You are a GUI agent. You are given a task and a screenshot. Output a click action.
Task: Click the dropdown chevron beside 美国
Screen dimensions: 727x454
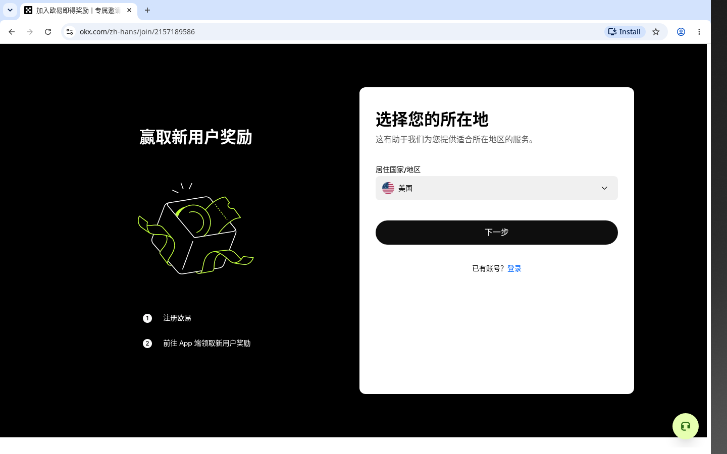[x=604, y=188]
